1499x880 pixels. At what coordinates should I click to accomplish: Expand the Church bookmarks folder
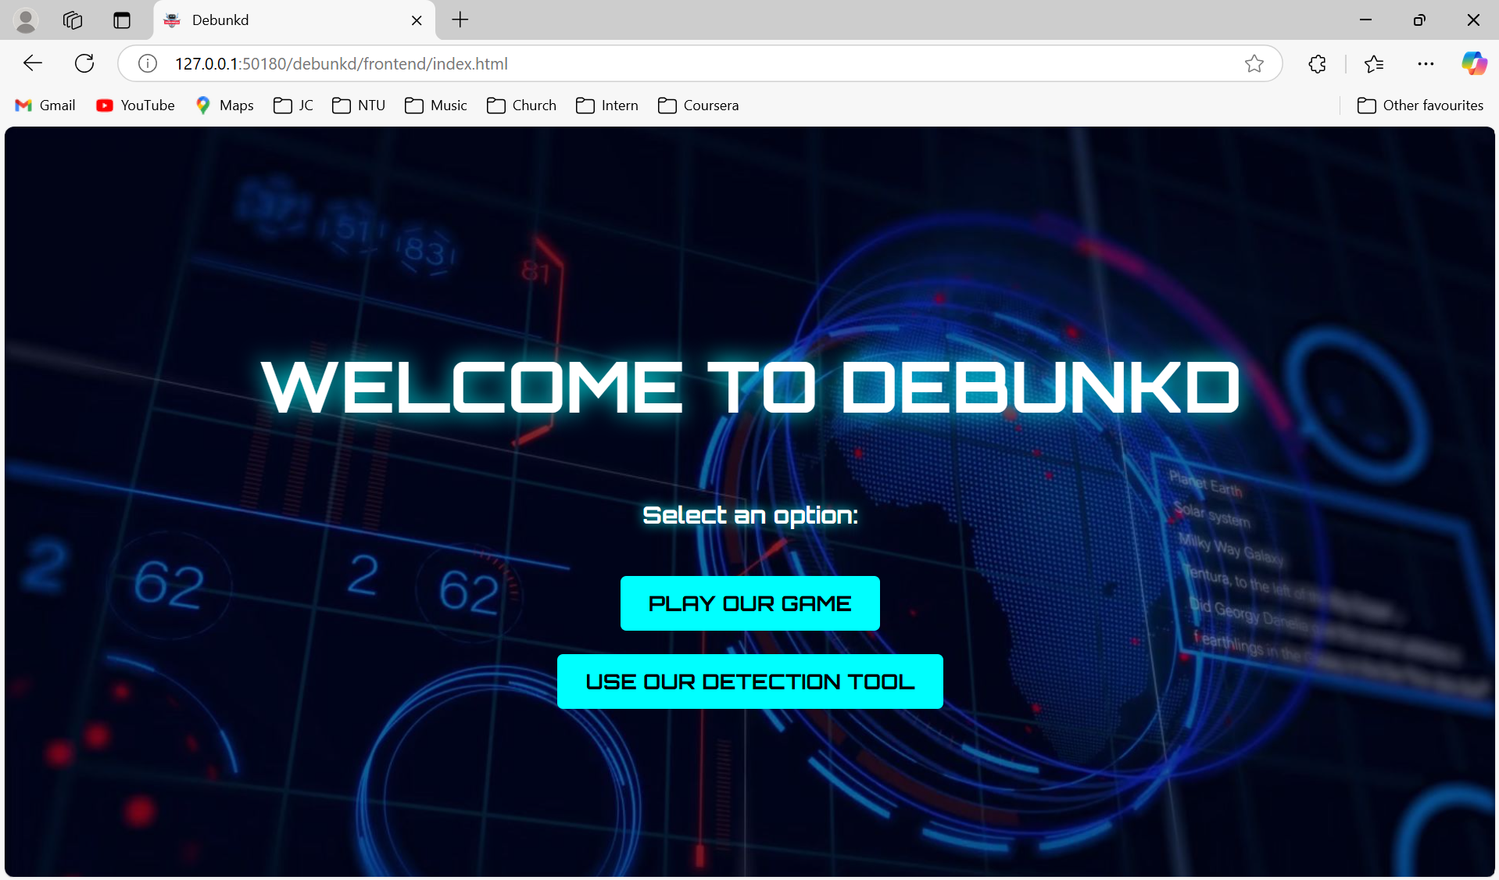(x=521, y=106)
